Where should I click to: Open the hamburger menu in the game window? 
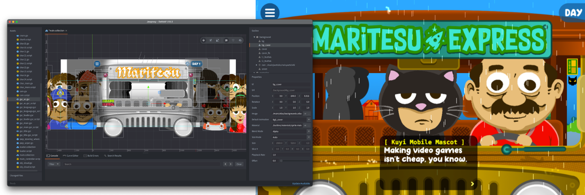(269, 12)
